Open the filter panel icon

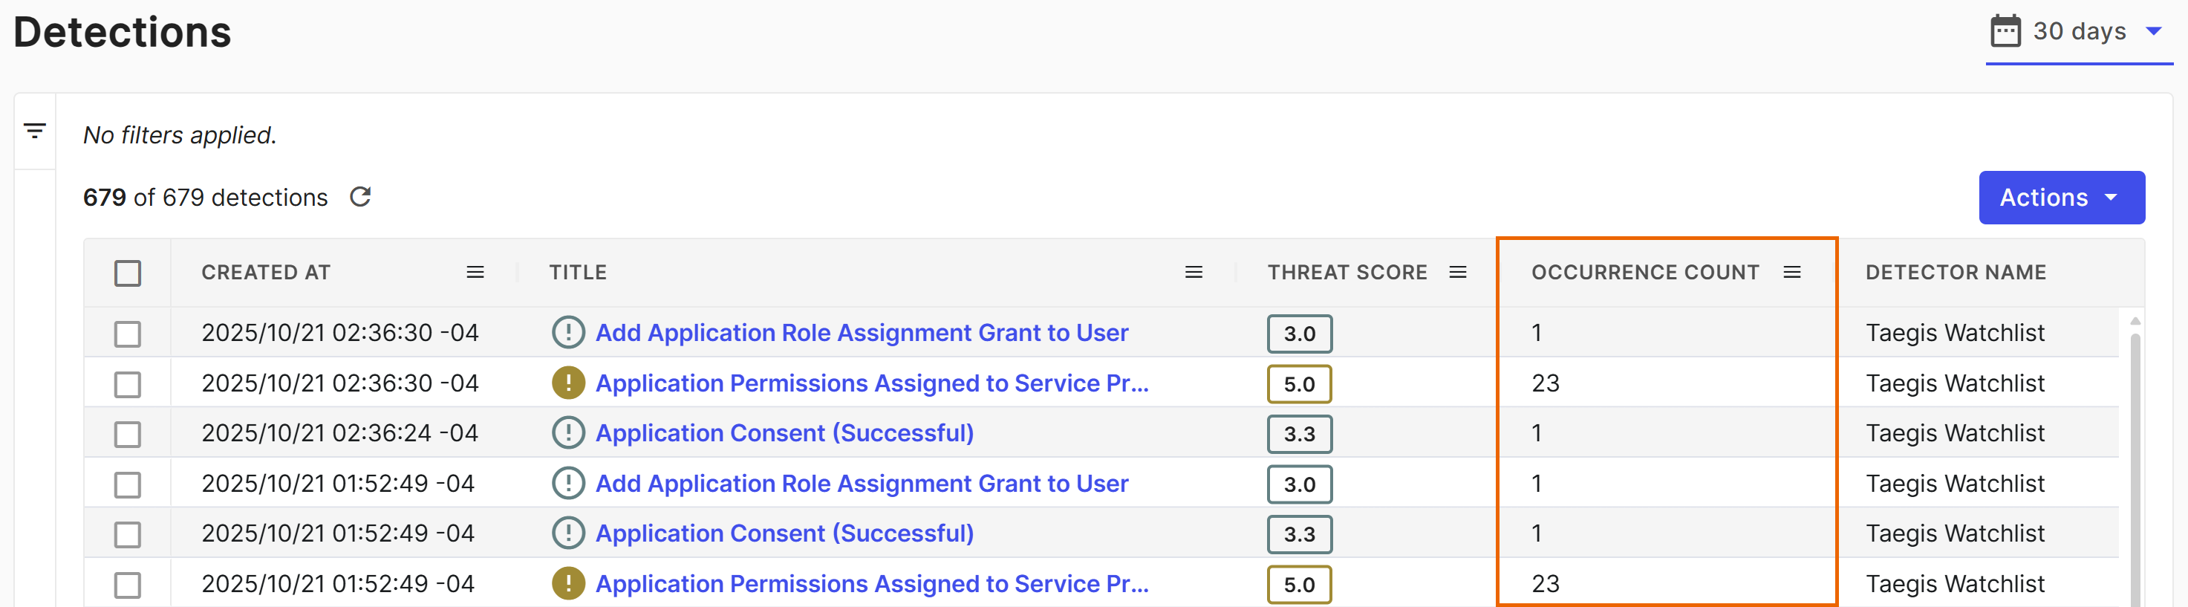tap(35, 132)
